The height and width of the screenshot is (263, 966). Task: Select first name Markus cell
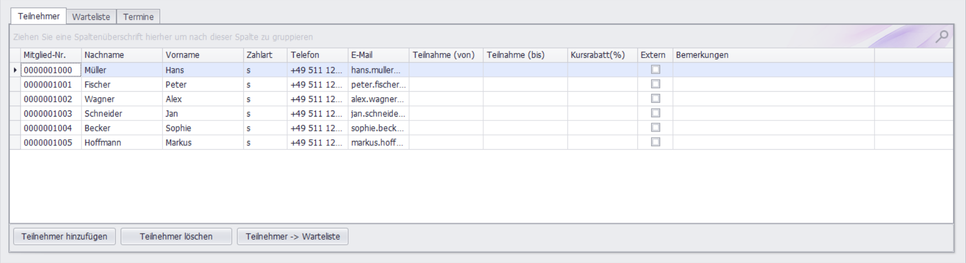(203, 143)
